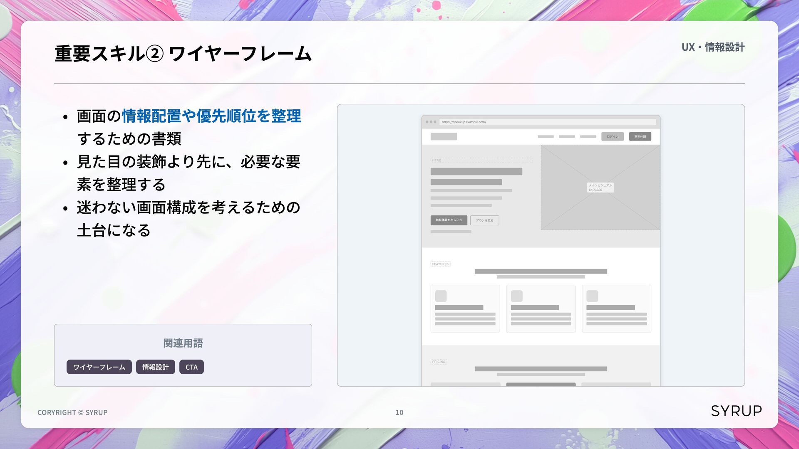Click the middle feature card's icon placeholder
This screenshot has width=799, height=449.
(516, 296)
